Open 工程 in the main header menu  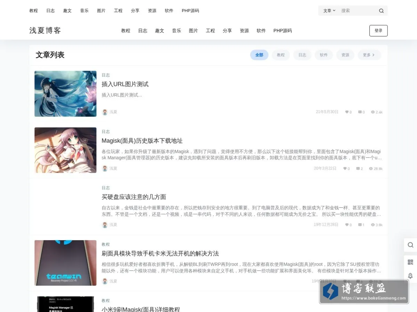click(210, 31)
